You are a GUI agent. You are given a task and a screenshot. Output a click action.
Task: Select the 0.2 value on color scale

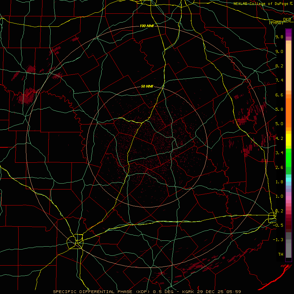[x=279, y=211]
